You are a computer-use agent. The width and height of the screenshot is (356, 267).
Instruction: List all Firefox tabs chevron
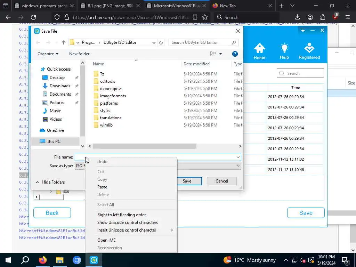coord(292,6)
